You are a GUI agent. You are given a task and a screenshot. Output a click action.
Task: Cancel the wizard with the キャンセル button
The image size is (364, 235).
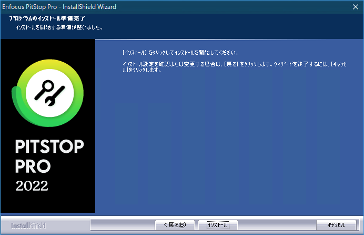coord(336,225)
